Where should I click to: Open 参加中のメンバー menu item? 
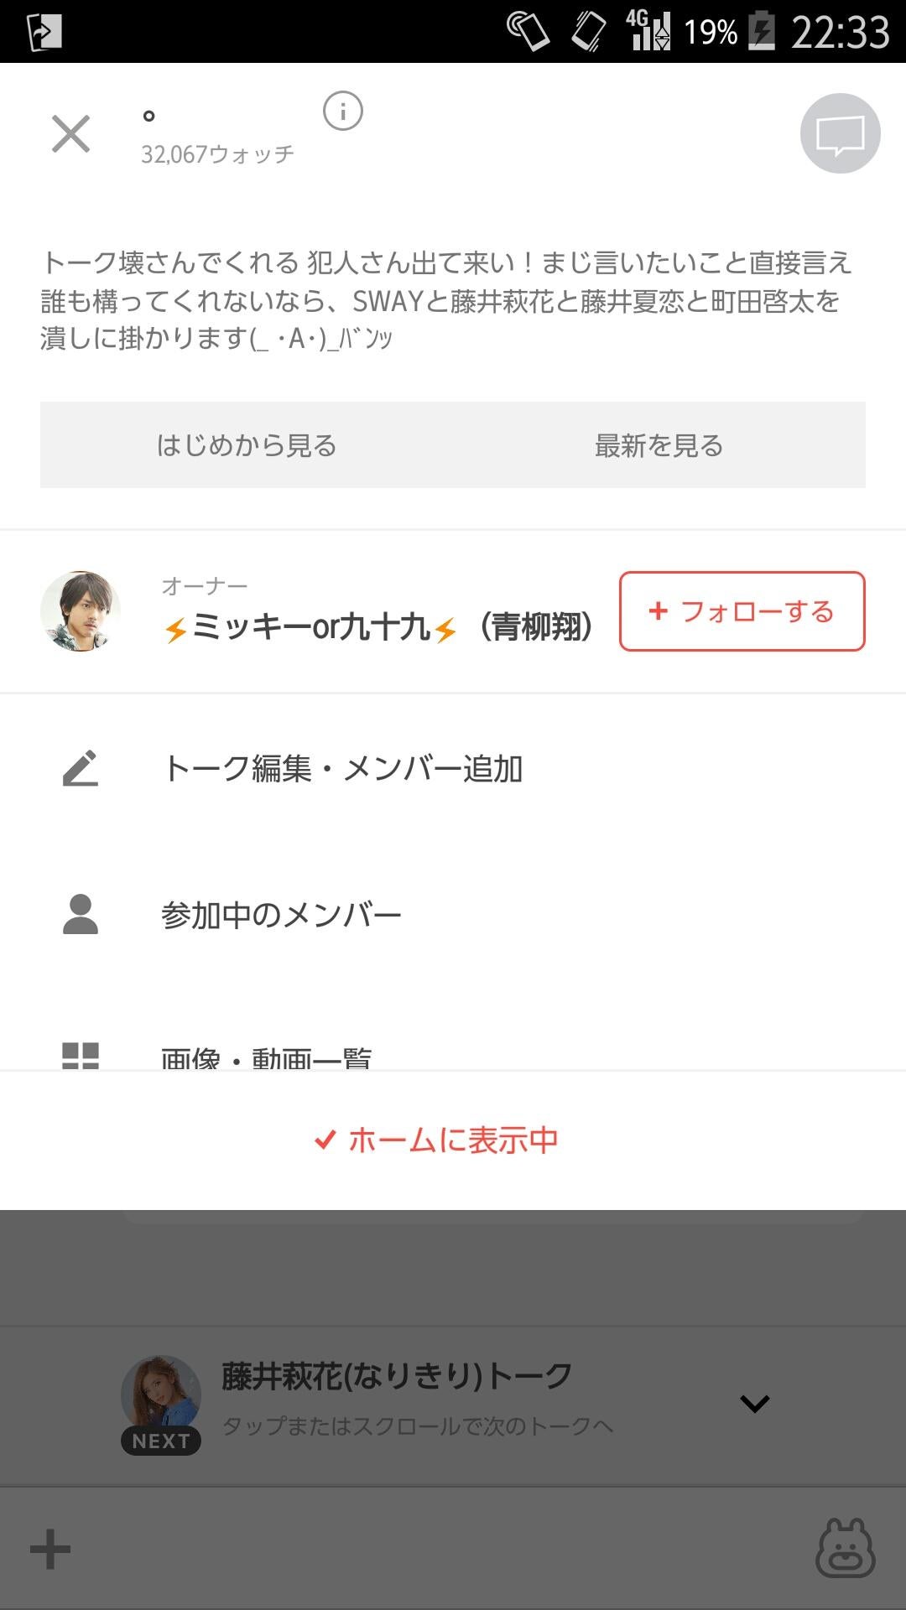point(281,914)
